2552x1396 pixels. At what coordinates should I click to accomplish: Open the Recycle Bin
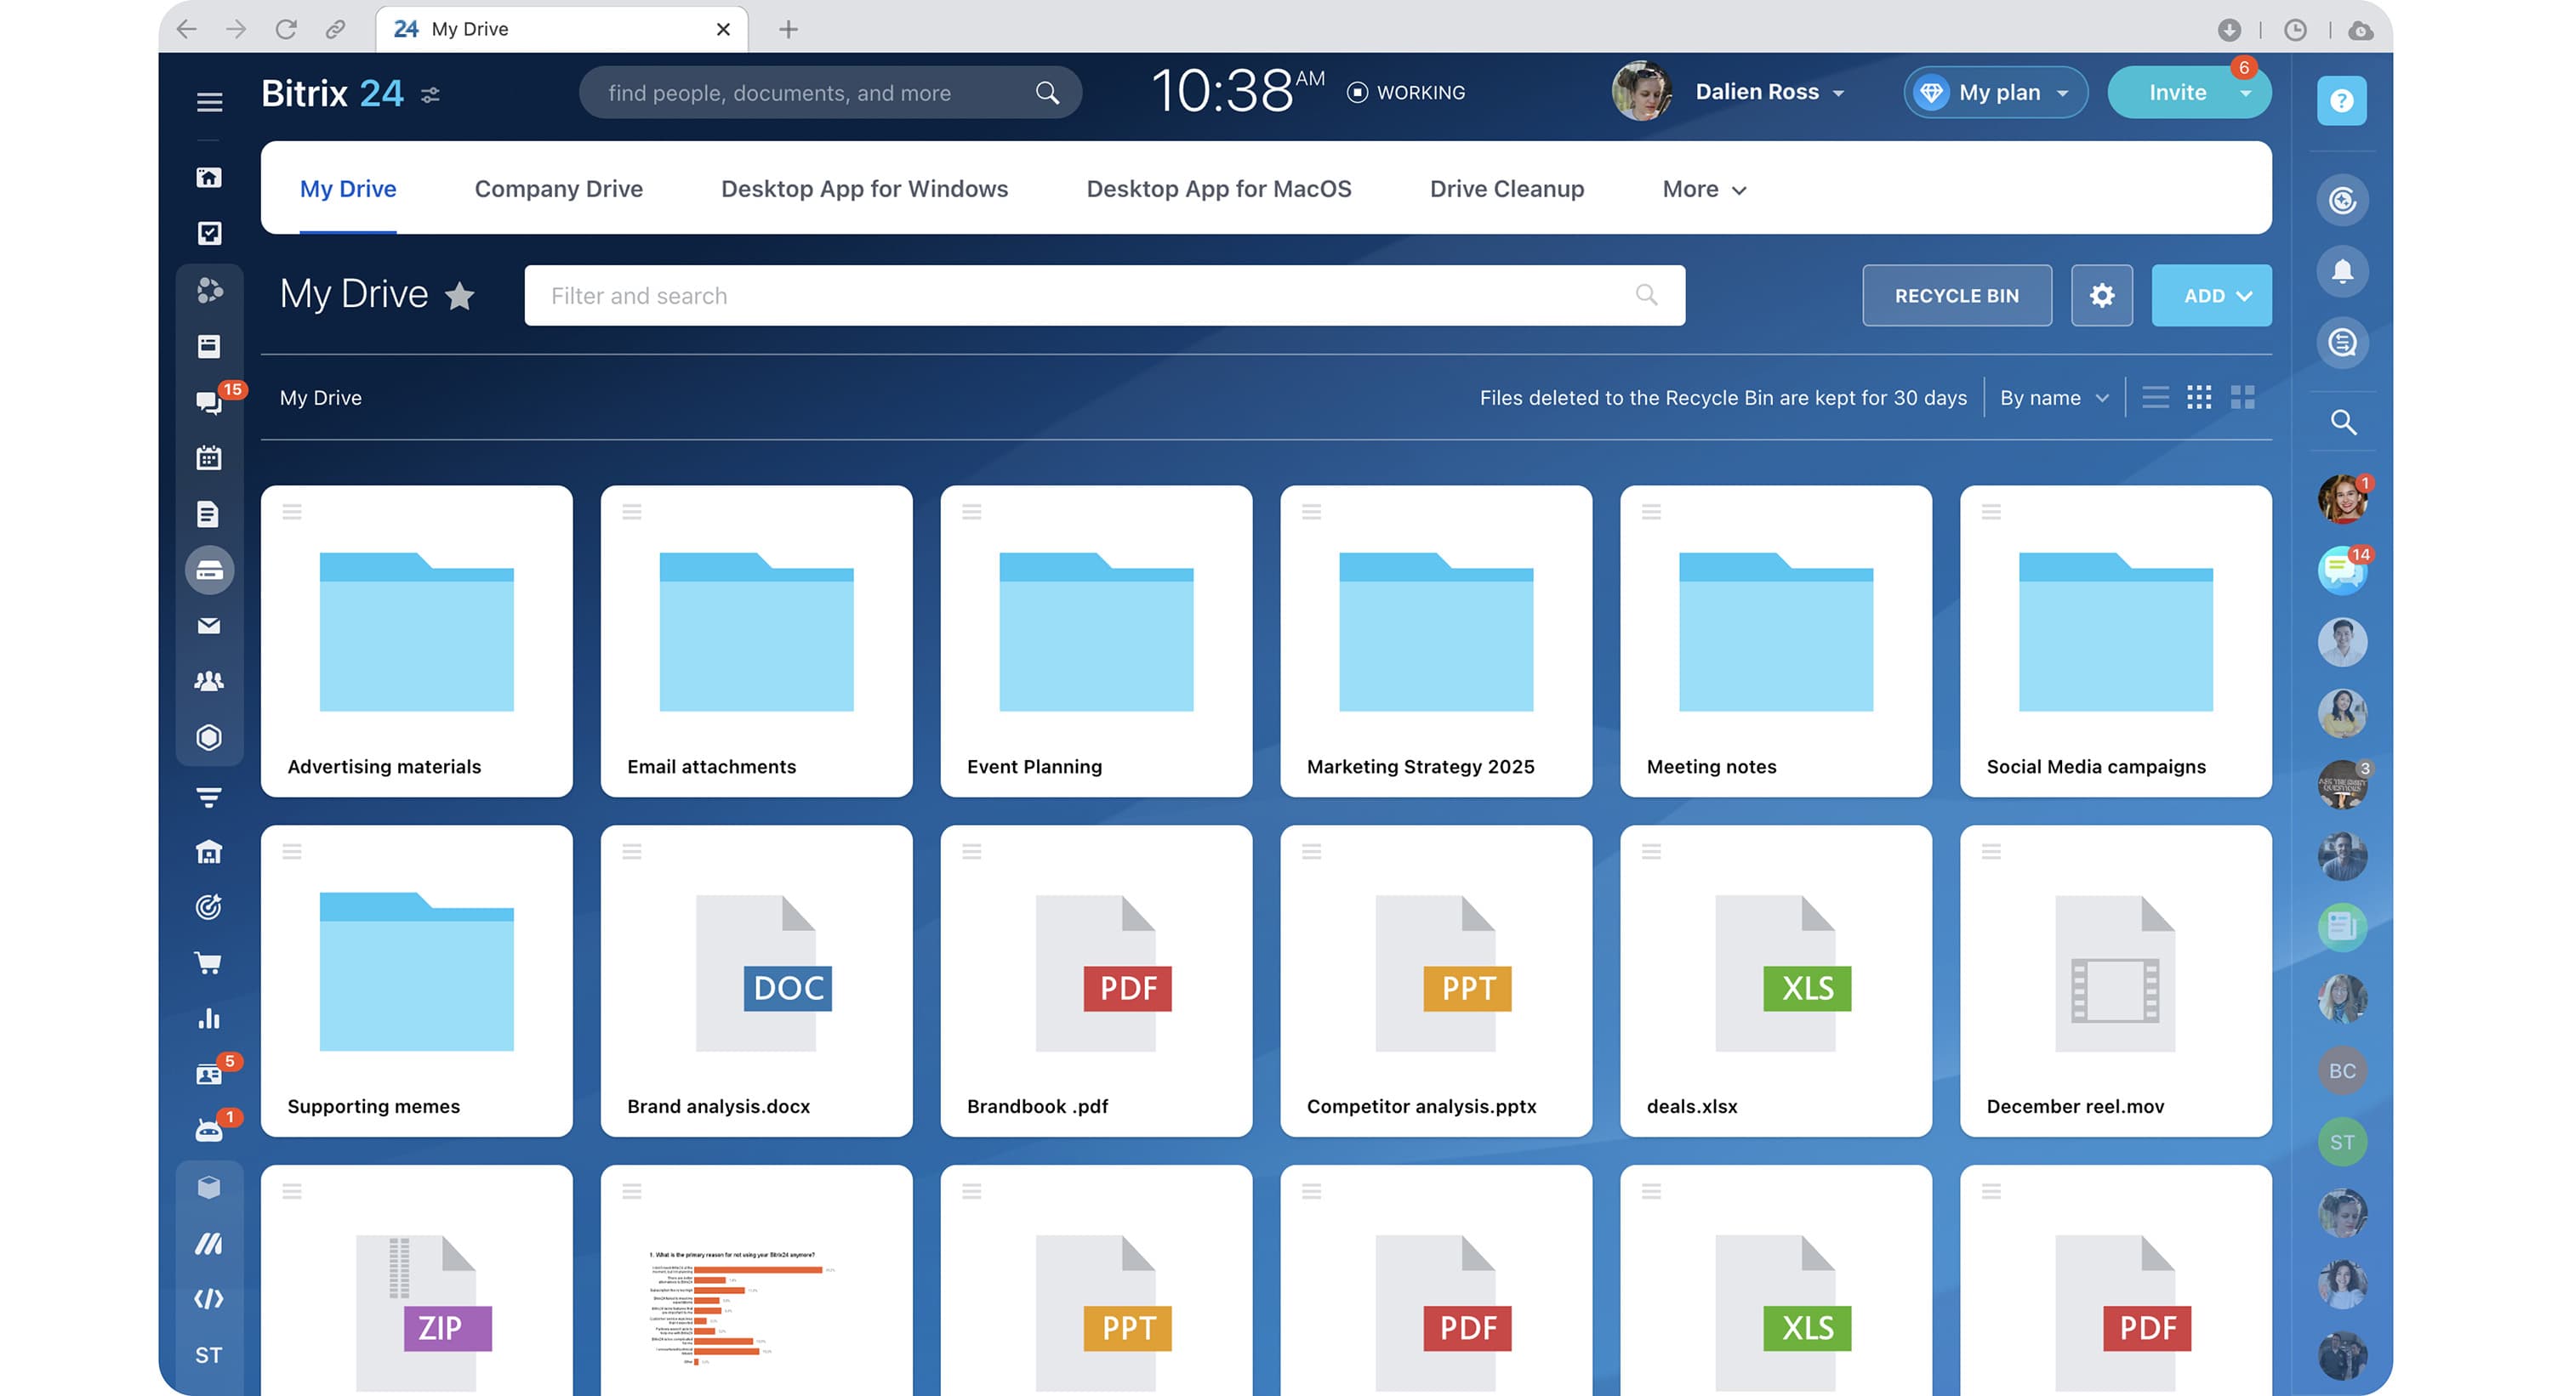(x=1957, y=295)
